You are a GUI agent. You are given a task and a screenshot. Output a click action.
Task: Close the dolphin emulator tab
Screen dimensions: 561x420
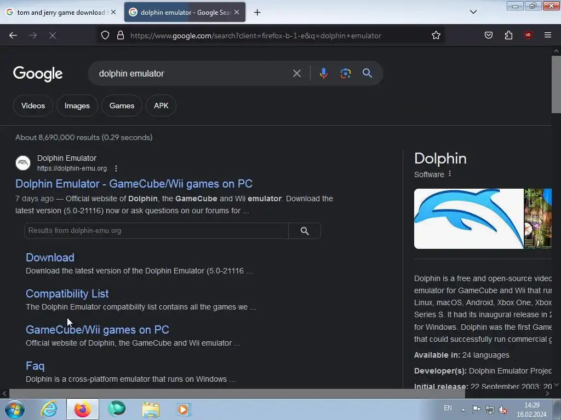coord(237,12)
